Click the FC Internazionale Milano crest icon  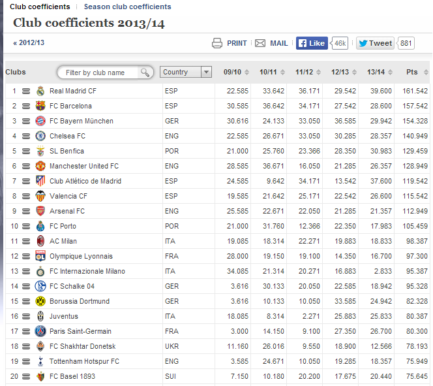click(x=40, y=271)
